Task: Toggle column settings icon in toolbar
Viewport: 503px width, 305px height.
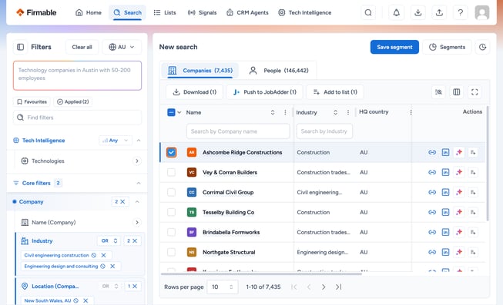Action: pos(457,92)
